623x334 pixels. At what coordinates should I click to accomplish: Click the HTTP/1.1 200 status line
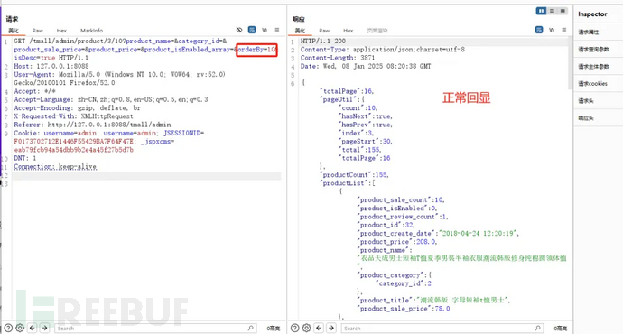(323, 41)
